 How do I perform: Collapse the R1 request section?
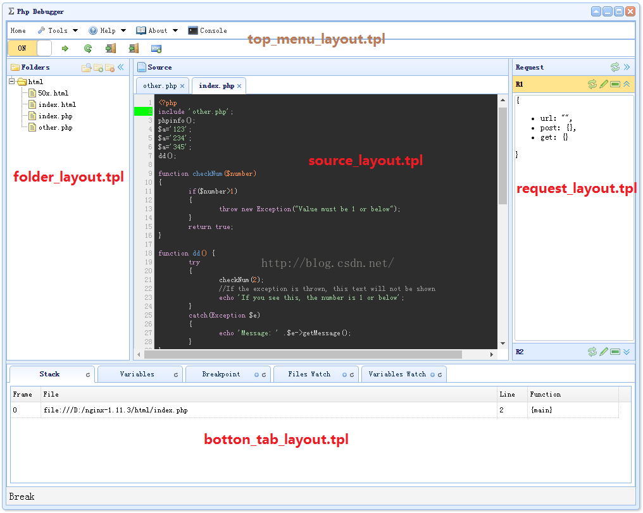pos(627,84)
